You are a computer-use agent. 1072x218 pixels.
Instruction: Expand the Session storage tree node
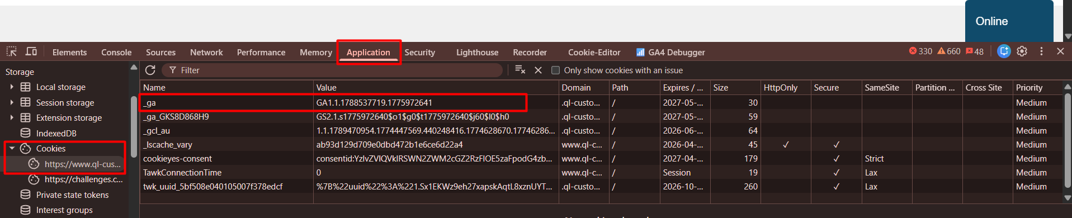(x=12, y=102)
